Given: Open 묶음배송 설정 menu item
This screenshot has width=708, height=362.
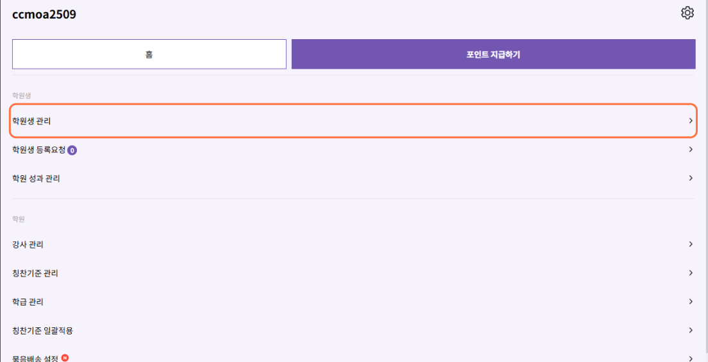Looking at the screenshot, I should (x=353, y=355).
